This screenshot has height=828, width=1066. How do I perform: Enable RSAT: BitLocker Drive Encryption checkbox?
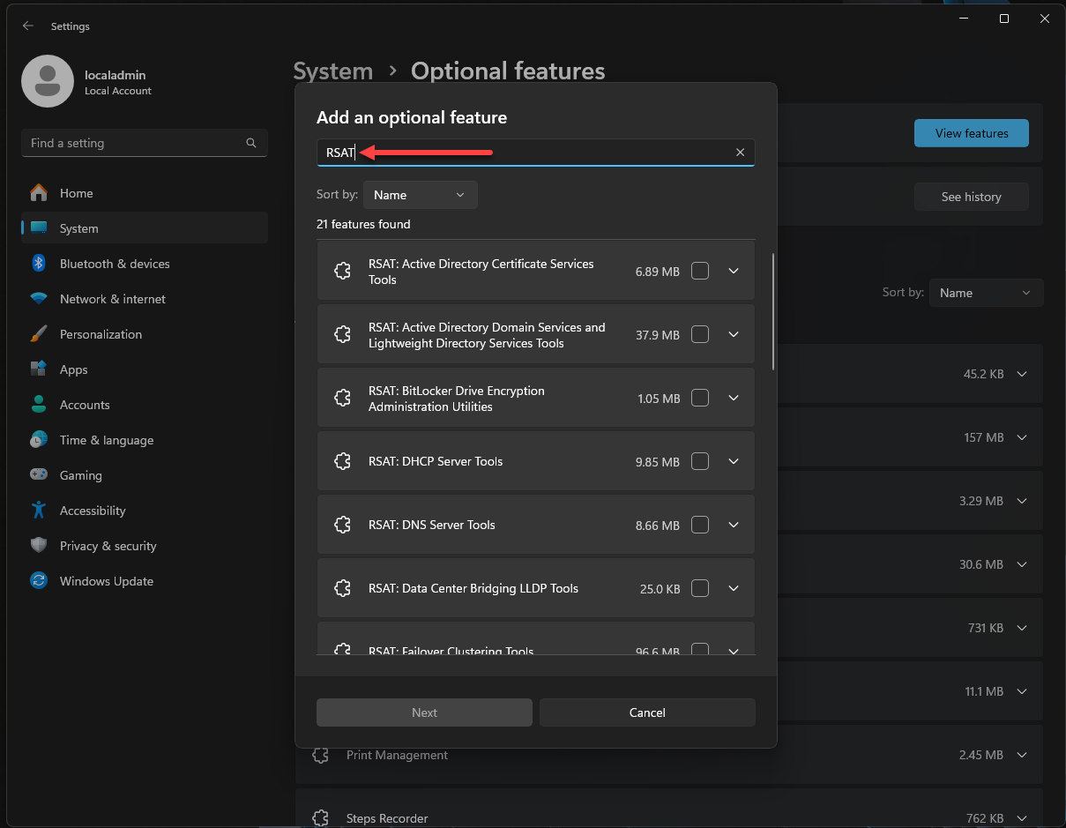coord(700,399)
